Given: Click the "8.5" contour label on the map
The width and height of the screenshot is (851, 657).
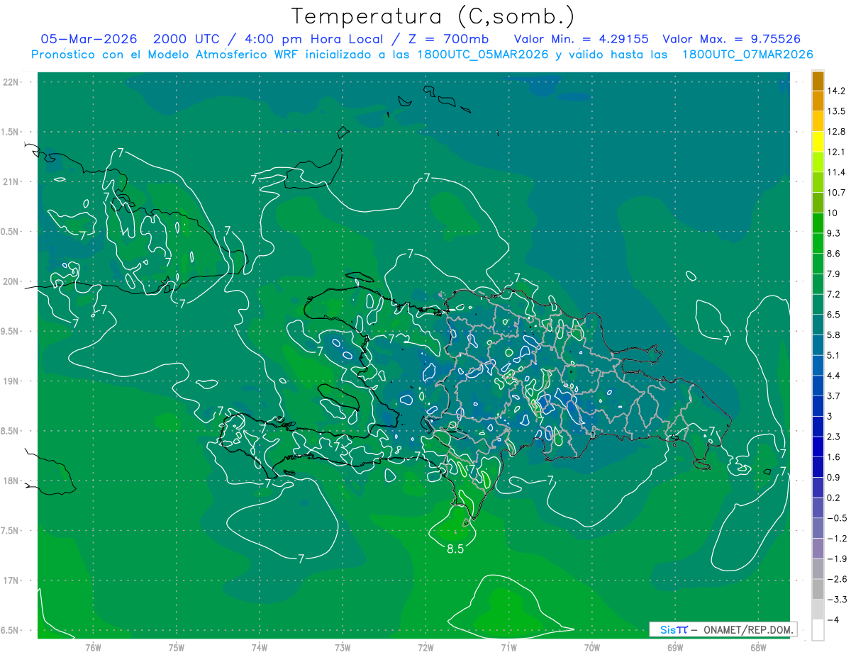Looking at the screenshot, I should pos(455,549).
